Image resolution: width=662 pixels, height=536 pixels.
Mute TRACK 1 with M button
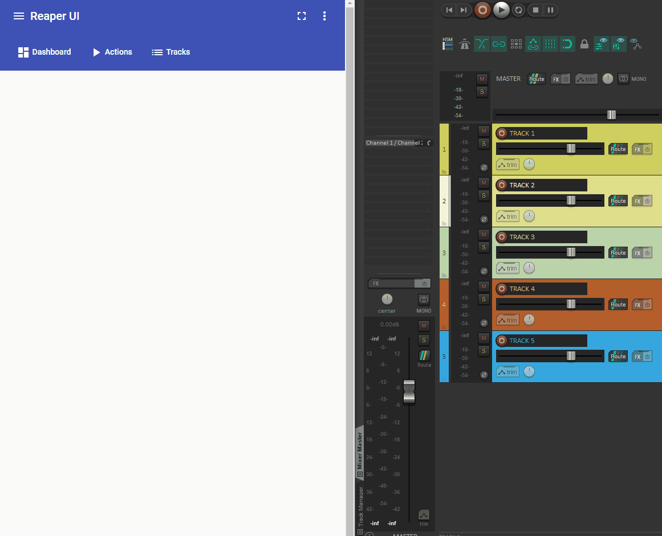[x=483, y=131]
